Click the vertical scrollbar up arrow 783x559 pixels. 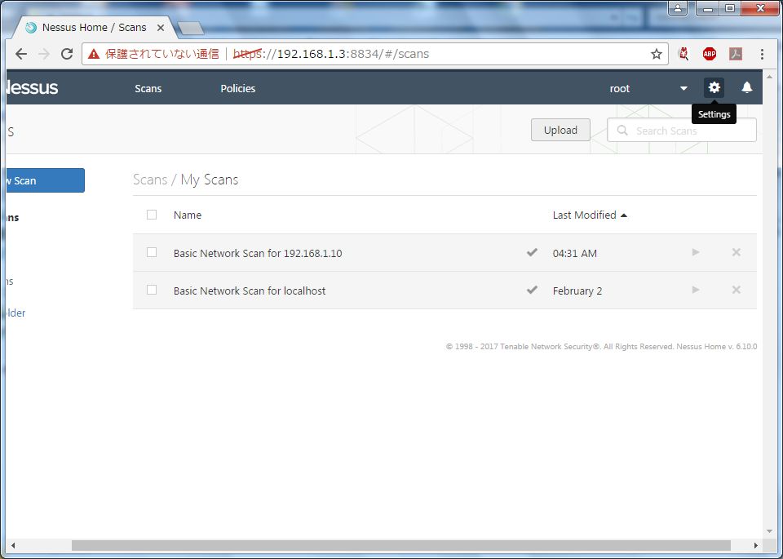(x=769, y=77)
